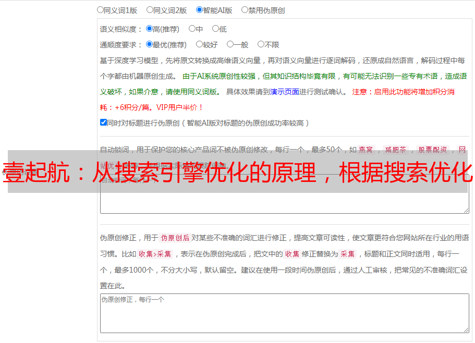Click the 伪原创后 highlighted term
The width and height of the screenshot is (475, 343).
click(x=175, y=238)
